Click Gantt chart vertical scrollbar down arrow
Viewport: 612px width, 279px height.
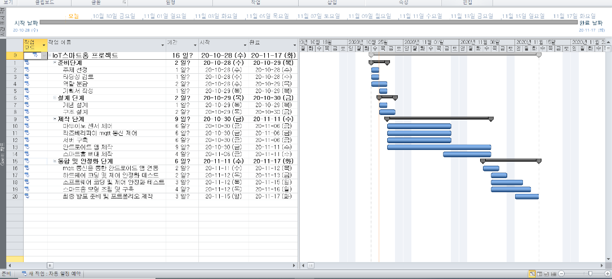pos(608,259)
